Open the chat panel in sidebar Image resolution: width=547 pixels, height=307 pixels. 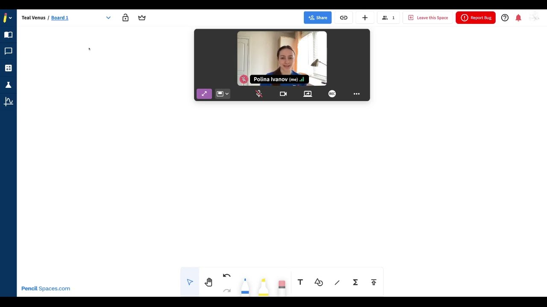pos(8,51)
